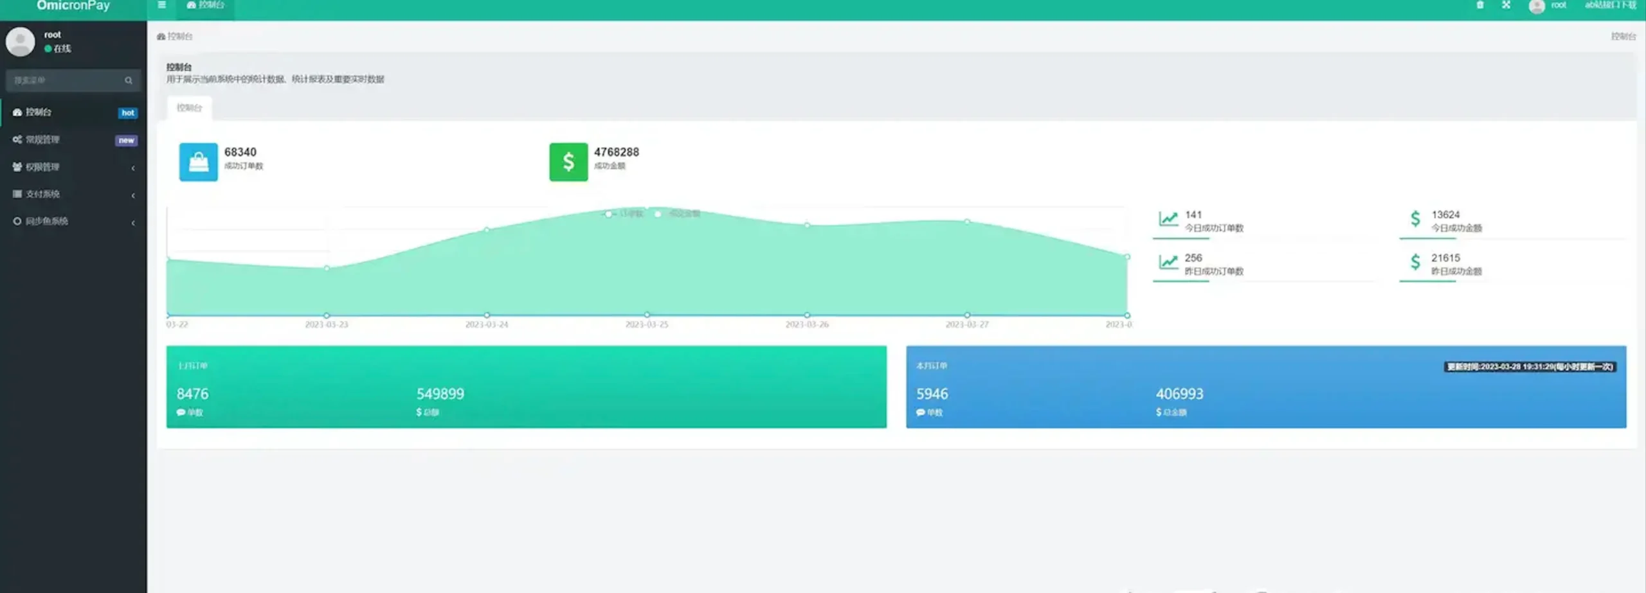Expand the 权限管理 sidebar menu

[73, 167]
